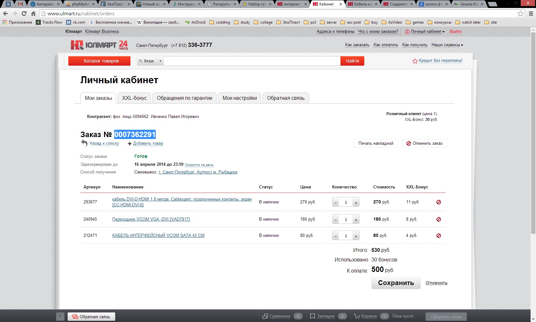Image resolution: width=536 pixels, height=322 pixels.
Task: Open the Каталог товаров button
Action: (x=99, y=61)
